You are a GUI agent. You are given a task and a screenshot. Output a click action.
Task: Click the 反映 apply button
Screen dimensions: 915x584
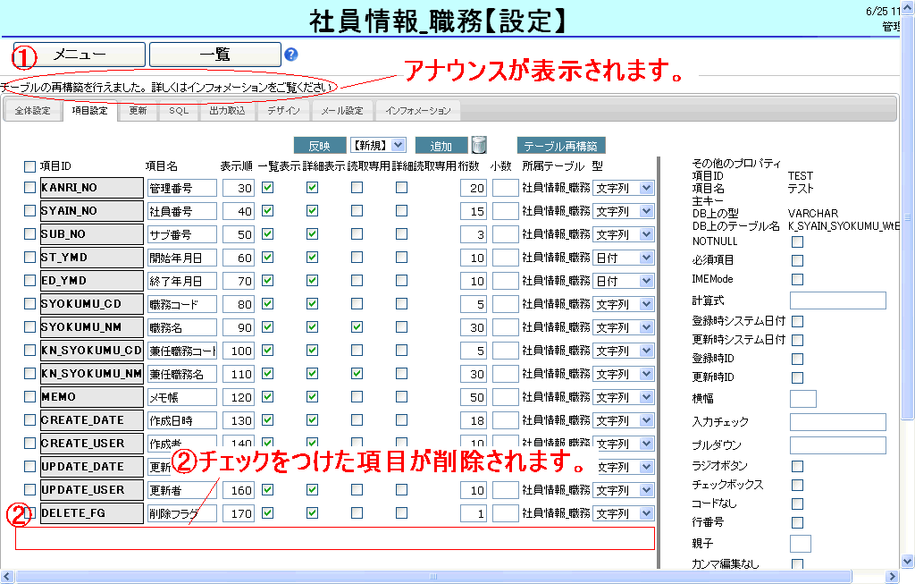[319, 146]
